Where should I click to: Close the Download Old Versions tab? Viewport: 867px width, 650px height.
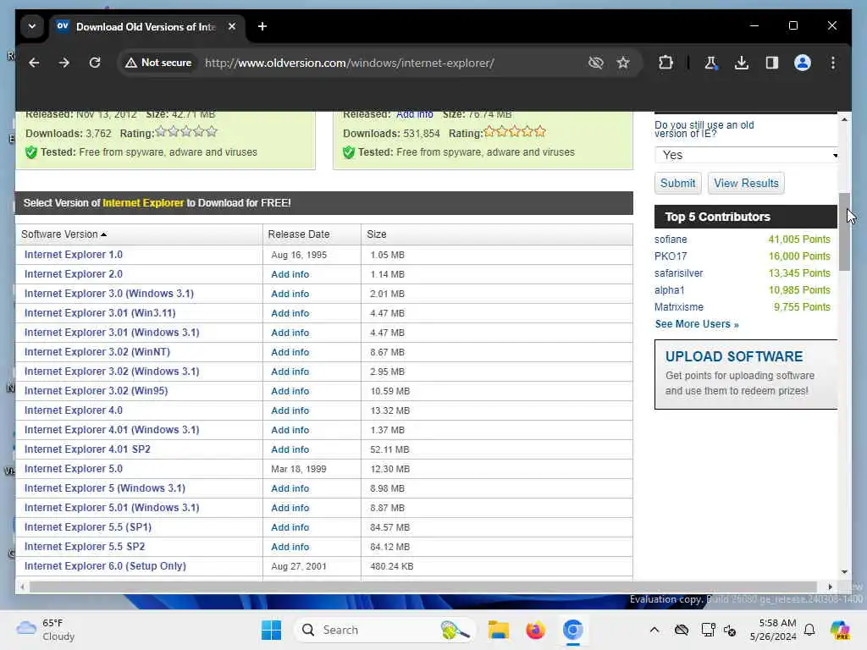[232, 26]
